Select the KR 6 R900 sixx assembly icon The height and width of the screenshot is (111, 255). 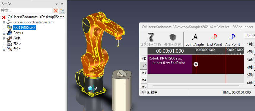click(9, 28)
